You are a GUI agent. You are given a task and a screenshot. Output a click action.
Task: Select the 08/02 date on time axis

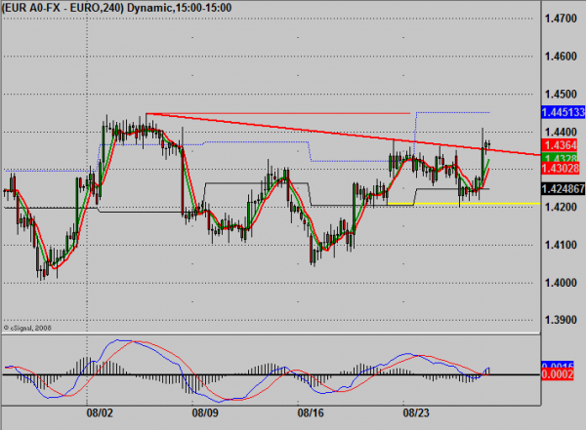coord(101,412)
